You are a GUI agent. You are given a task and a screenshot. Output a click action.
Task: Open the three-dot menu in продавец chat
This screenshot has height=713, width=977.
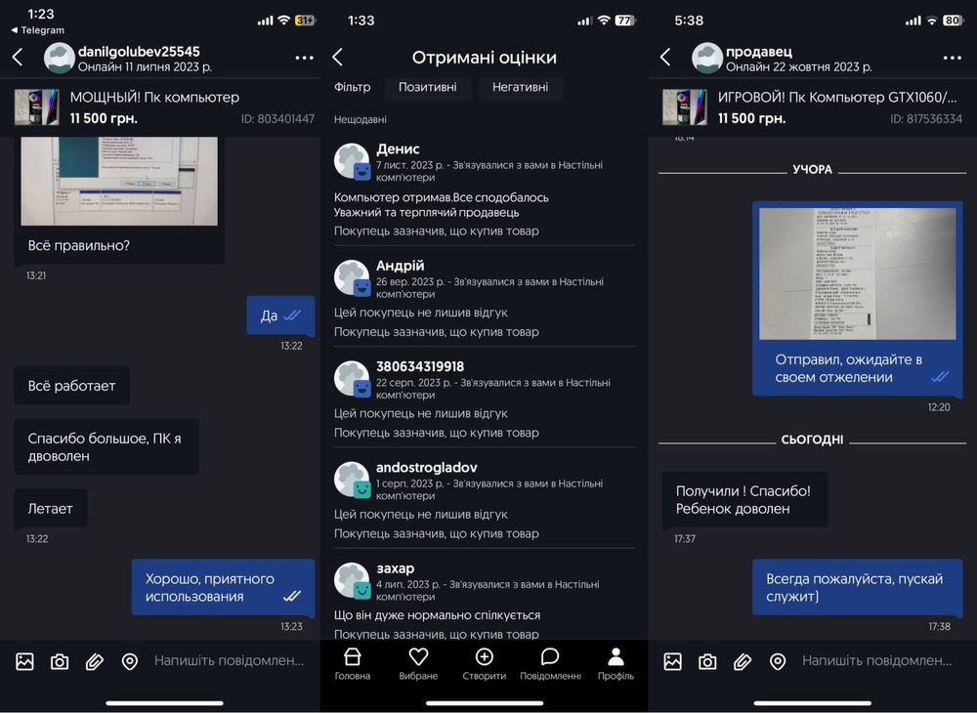[952, 58]
